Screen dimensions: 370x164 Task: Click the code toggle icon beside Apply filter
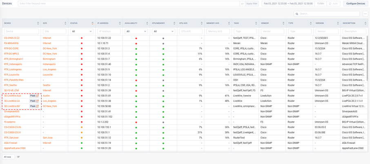click(x=242, y=4)
